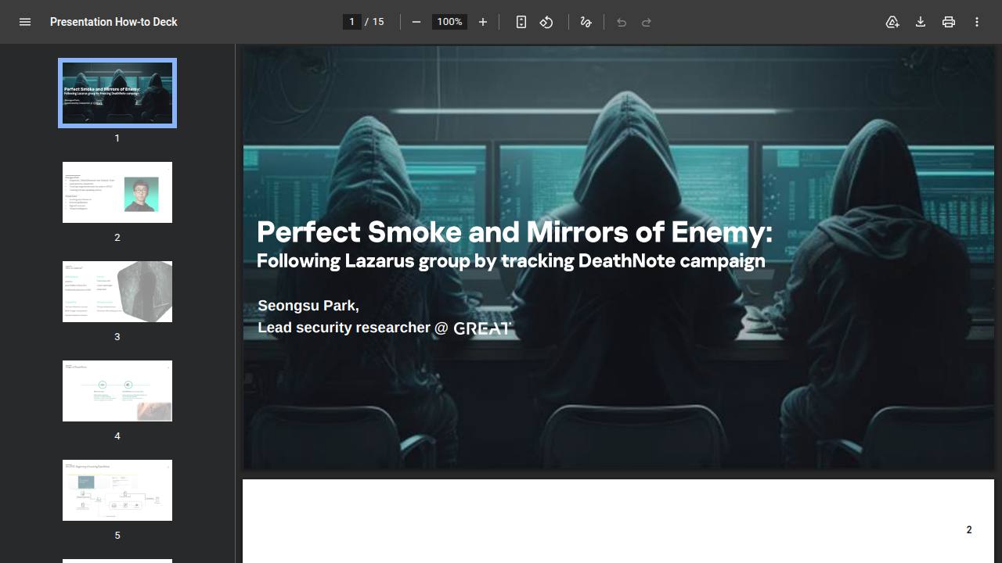Screen dimensions: 1002x563
Task: Activate the draw annotation tool
Action: [586, 22]
